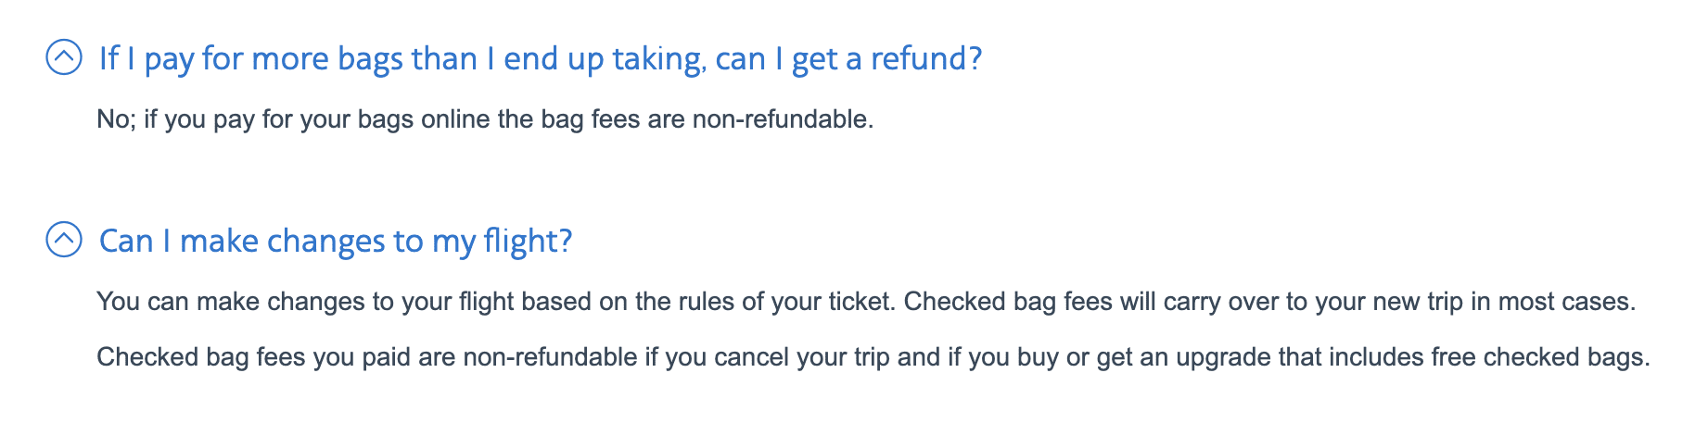Click the 'If I pay for more bags' heading
Viewport: 1708px width, 435px height.
tap(540, 59)
